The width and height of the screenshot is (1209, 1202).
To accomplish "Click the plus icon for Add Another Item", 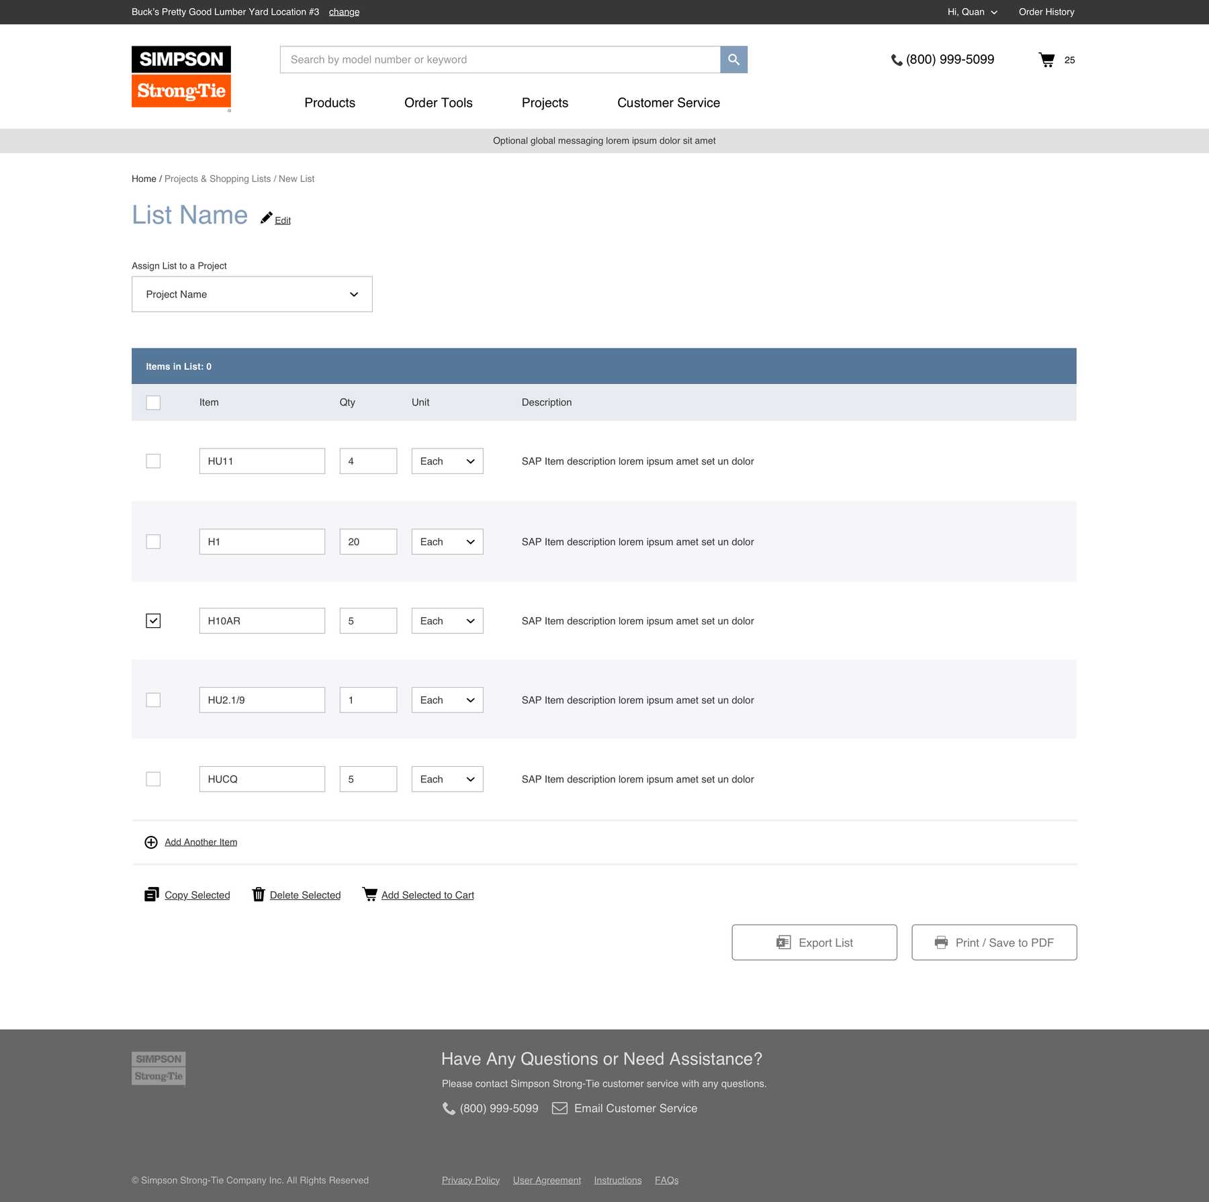I will (x=151, y=842).
